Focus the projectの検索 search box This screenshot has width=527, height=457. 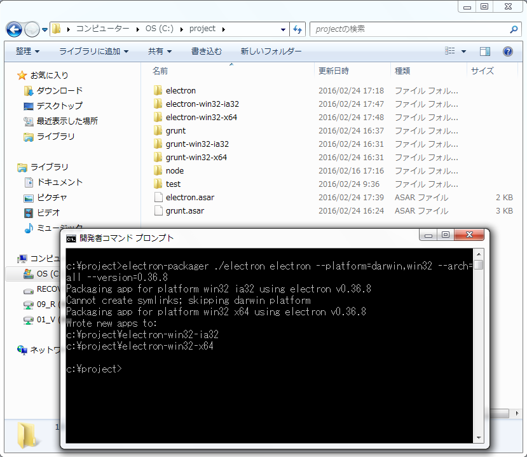(x=410, y=29)
